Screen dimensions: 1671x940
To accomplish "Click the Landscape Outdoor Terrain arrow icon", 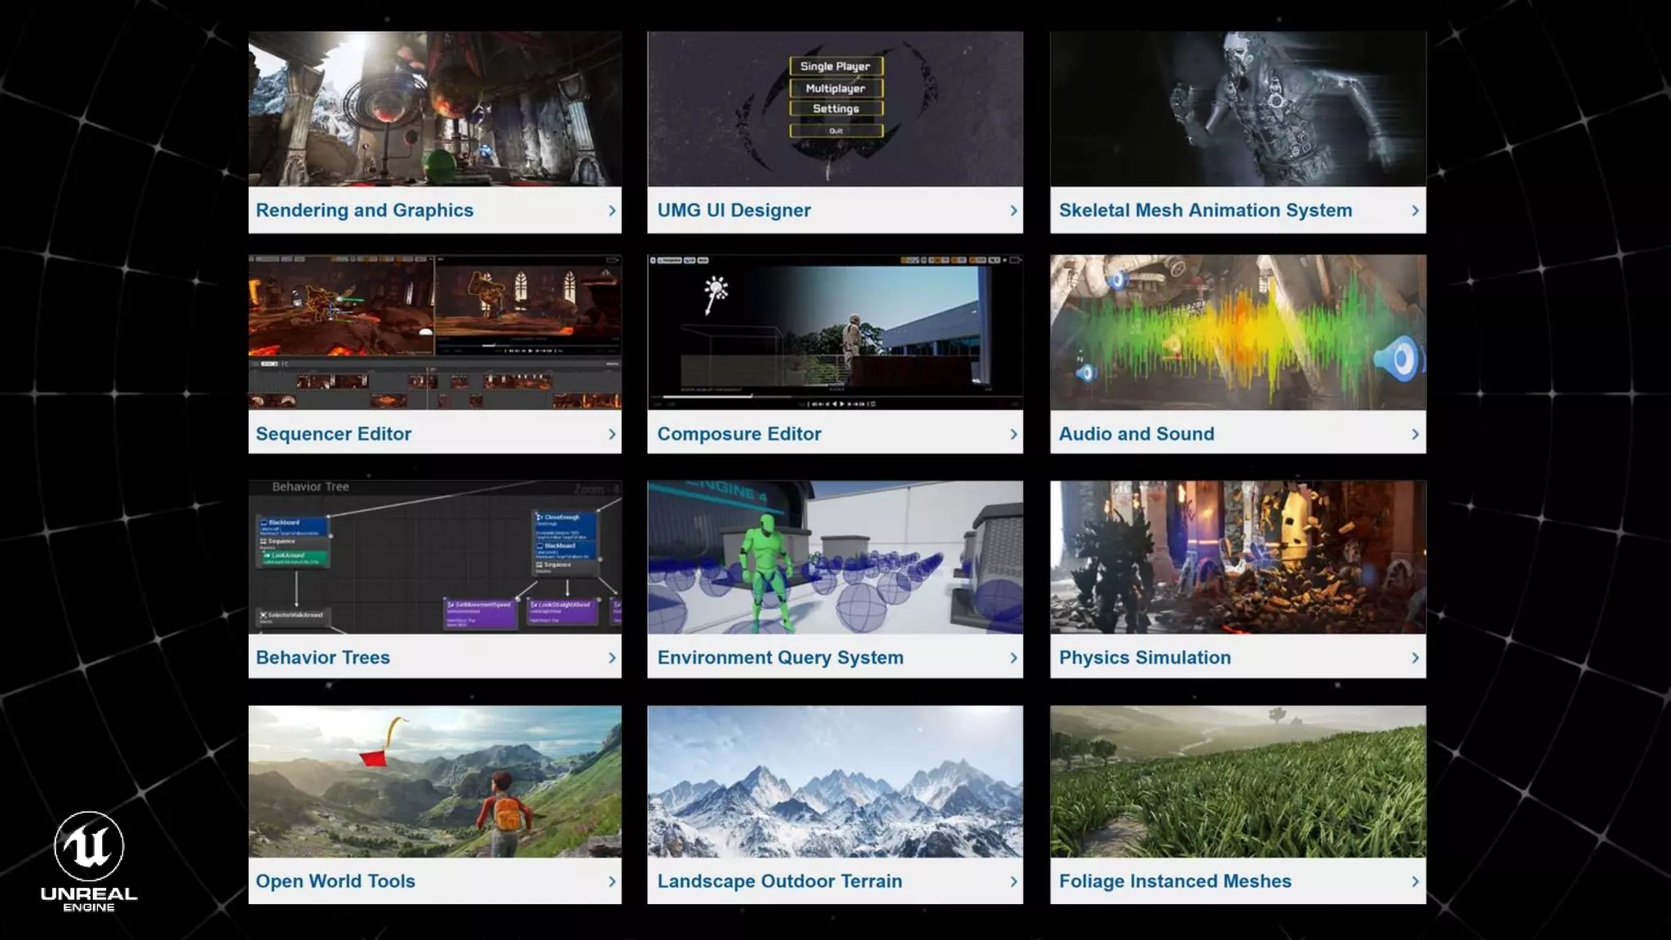I will [1013, 881].
